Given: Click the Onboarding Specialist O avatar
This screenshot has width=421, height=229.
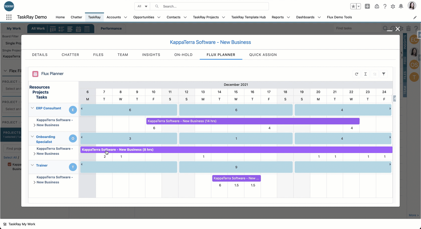Looking at the screenshot, I should 73,138.
